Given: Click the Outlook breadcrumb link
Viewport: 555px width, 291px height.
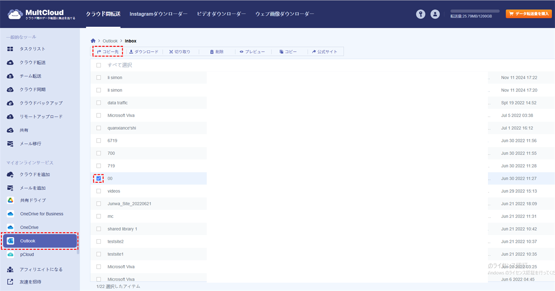Looking at the screenshot, I should (110, 41).
